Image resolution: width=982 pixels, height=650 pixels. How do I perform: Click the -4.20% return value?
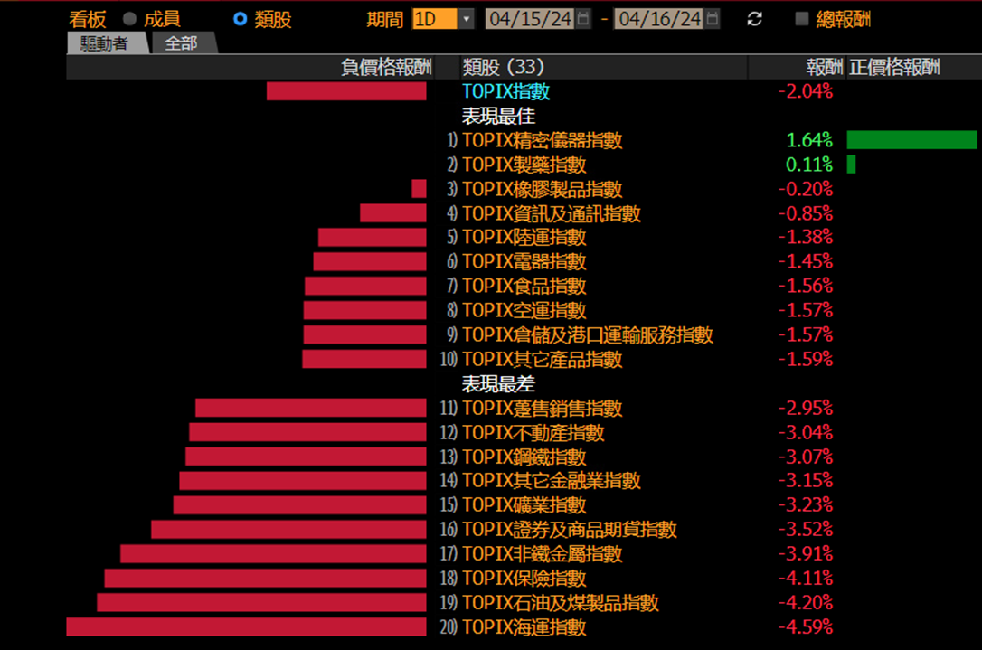[x=806, y=603]
